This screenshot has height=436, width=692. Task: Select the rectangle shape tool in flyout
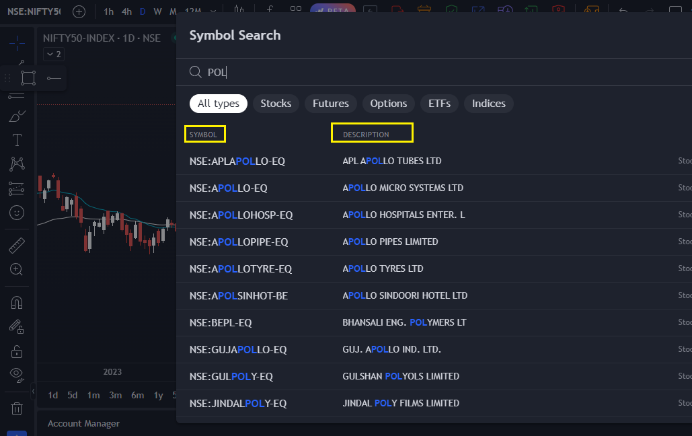[x=28, y=78]
